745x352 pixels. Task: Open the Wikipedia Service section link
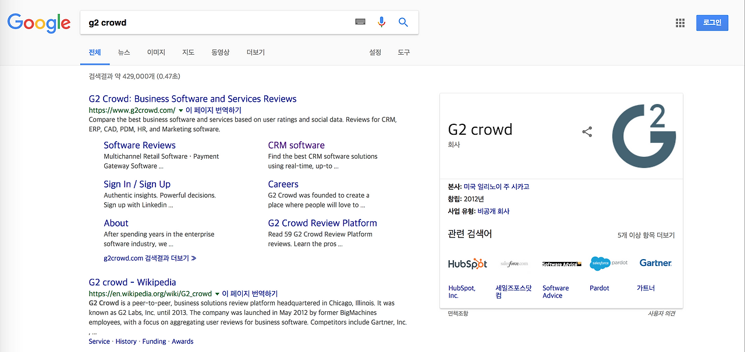point(99,342)
